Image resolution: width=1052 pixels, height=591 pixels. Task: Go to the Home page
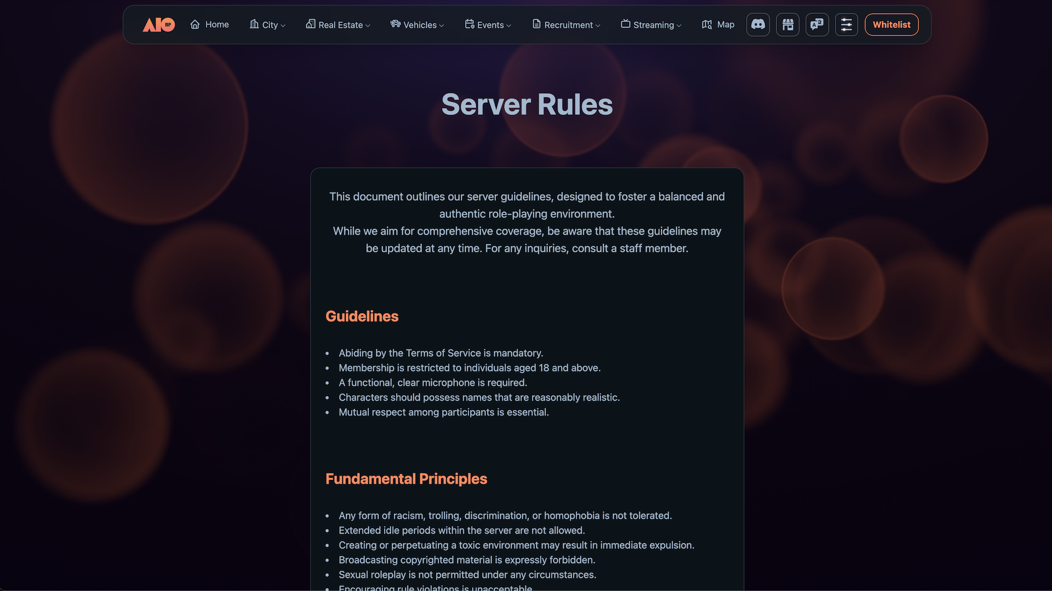[217, 25]
